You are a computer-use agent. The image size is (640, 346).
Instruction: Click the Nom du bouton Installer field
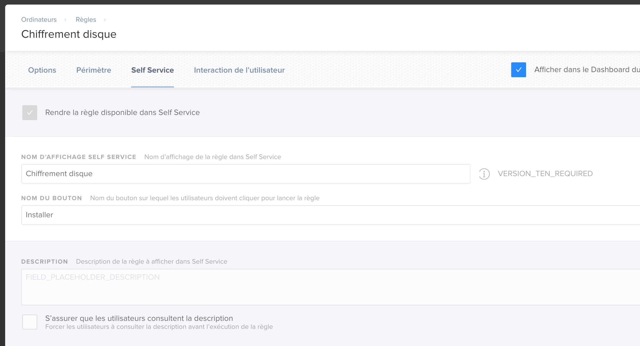(x=329, y=215)
